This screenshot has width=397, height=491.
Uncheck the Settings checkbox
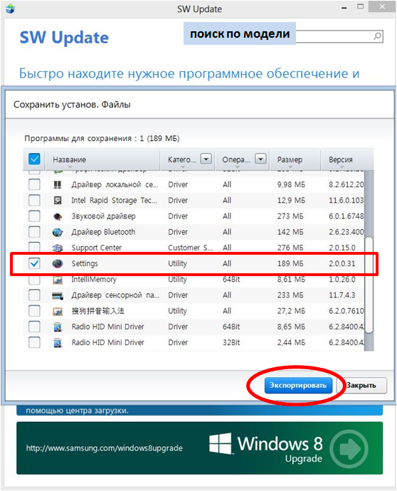pos(34,263)
